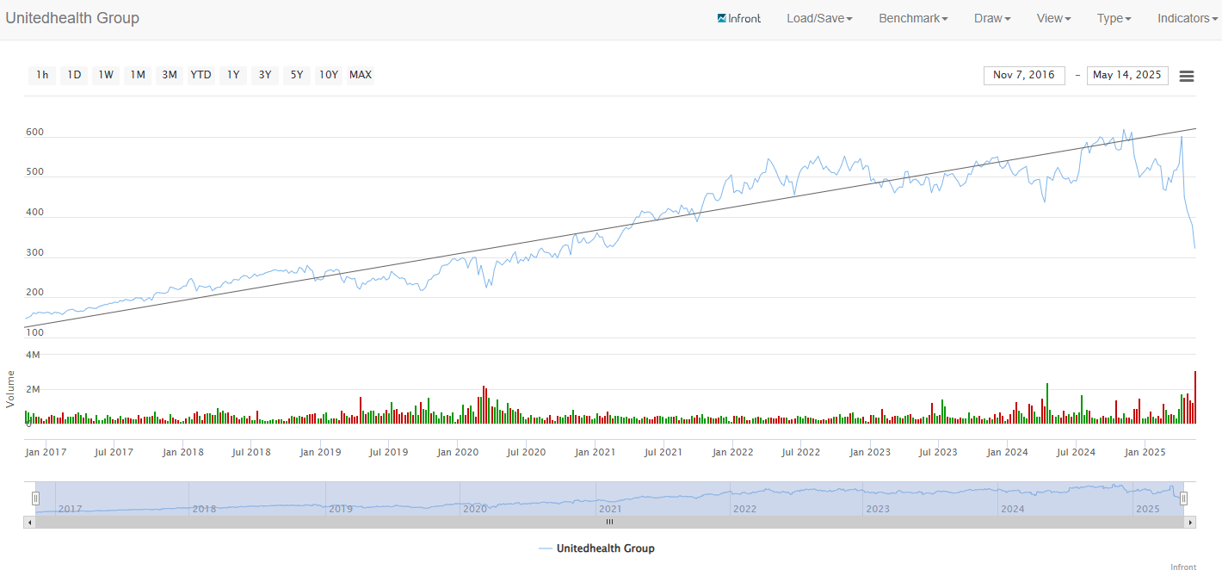
Task: Set chart range to 3M
Action: pos(170,75)
